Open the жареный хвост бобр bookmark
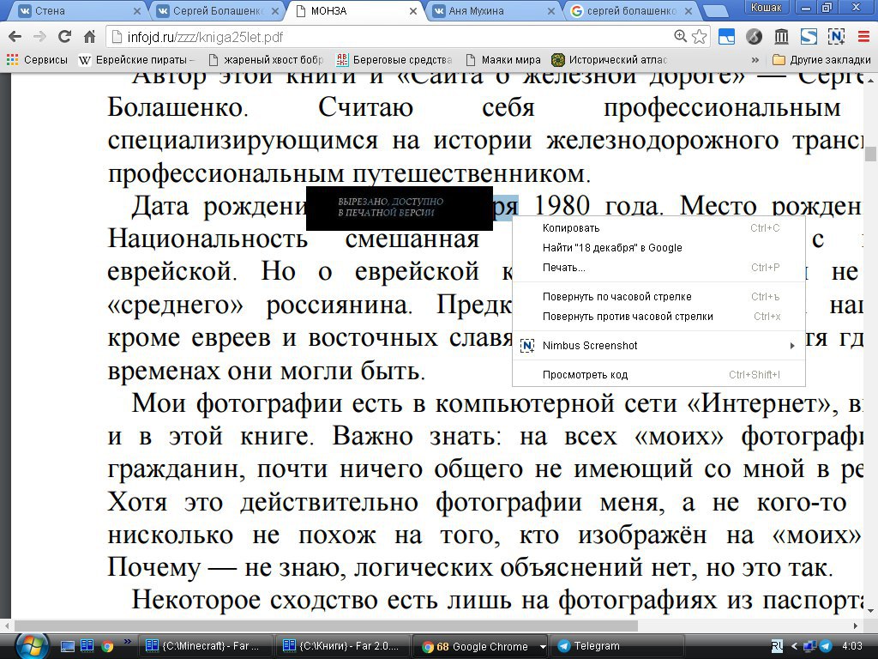The height and width of the screenshot is (659, 878). (x=266, y=60)
